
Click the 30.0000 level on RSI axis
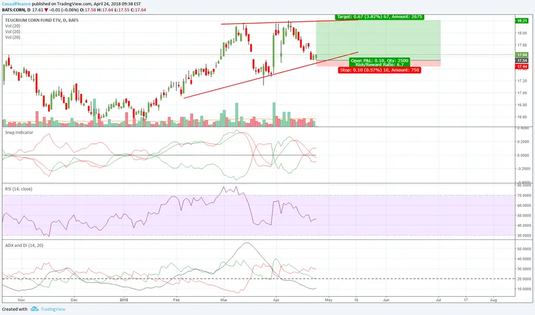click(524, 235)
